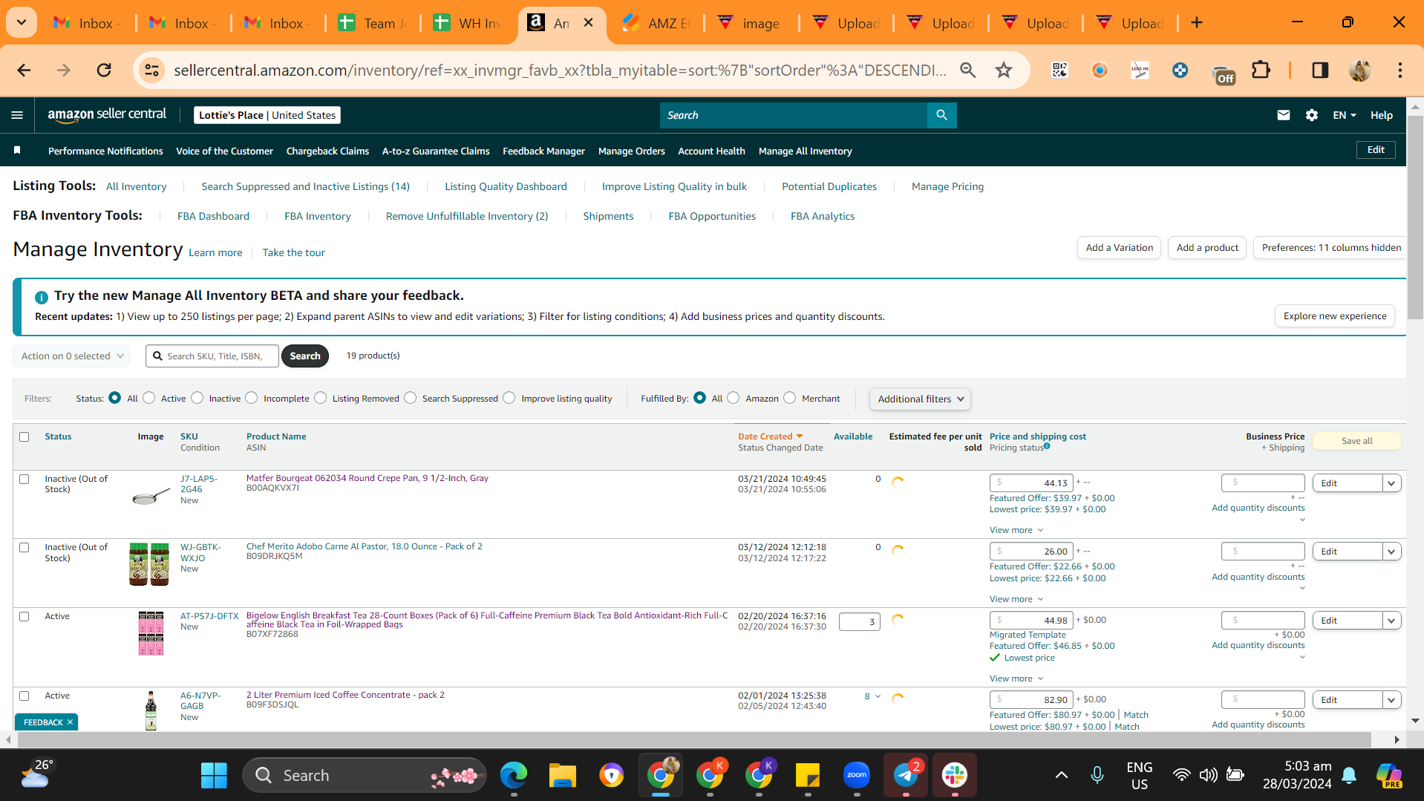Open Performance Notifications menu item
1424x801 pixels.
[x=105, y=151]
